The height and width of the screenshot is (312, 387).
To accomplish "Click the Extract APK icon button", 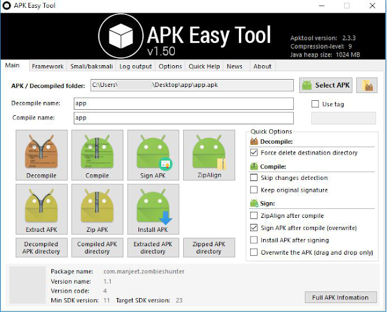I will pyautogui.click(x=42, y=209).
